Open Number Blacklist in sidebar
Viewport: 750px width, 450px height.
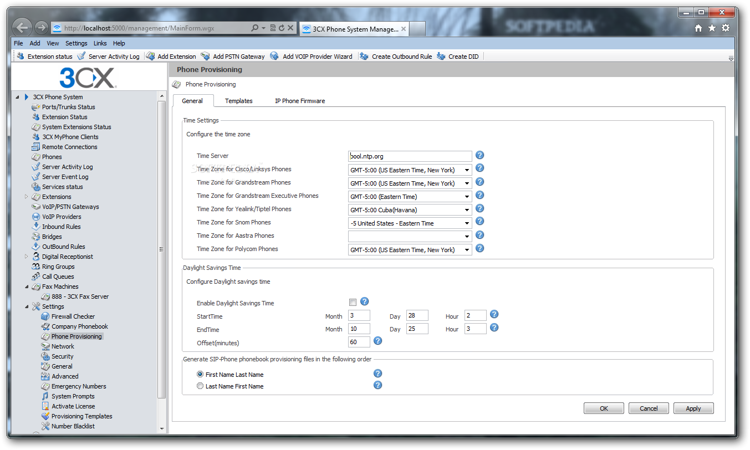coord(73,426)
